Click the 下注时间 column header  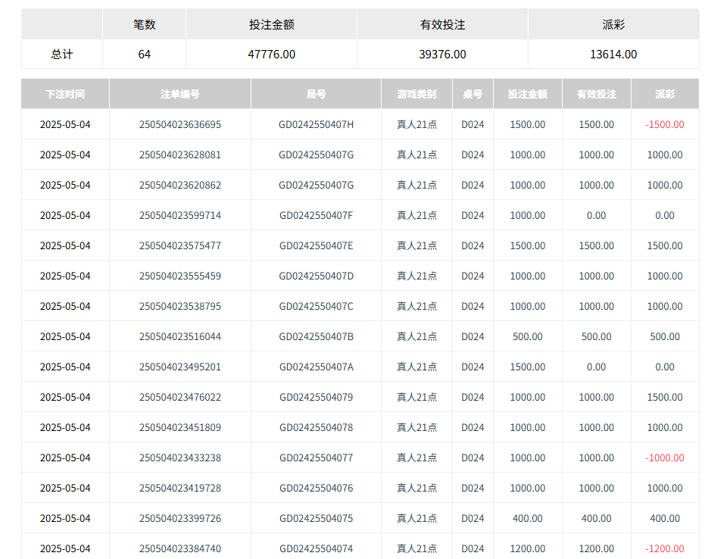tap(65, 94)
